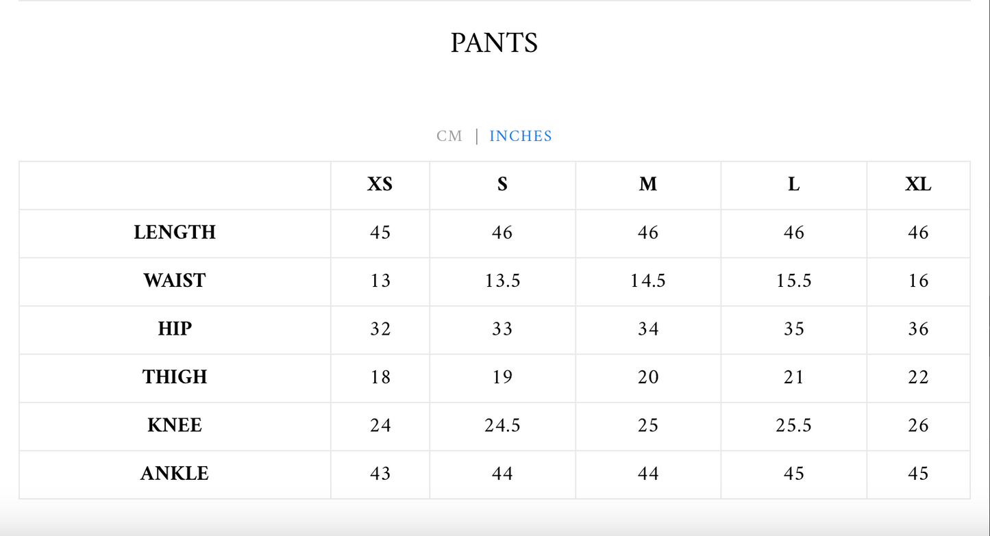Image resolution: width=990 pixels, height=536 pixels.
Task: Select the S size column header
Action: 502,185
